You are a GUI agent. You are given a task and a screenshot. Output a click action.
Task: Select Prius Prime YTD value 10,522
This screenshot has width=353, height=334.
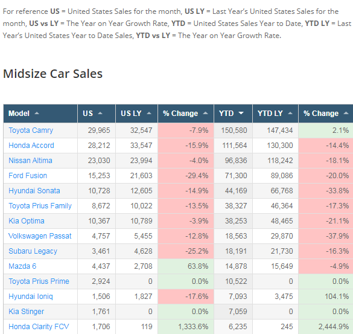(x=236, y=281)
